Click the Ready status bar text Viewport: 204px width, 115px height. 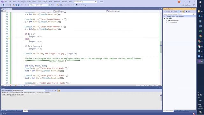[x=4, y=114]
